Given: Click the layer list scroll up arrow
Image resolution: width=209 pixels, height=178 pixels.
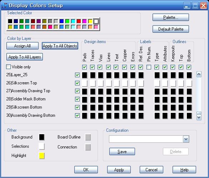Looking at the screenshot, I should 199,74.
